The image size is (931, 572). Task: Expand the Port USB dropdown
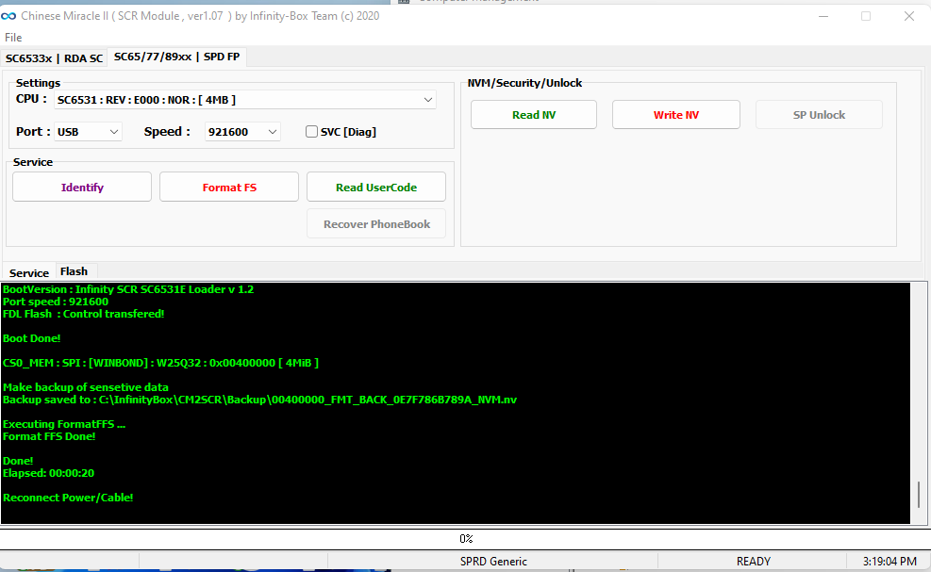point(88,132)
